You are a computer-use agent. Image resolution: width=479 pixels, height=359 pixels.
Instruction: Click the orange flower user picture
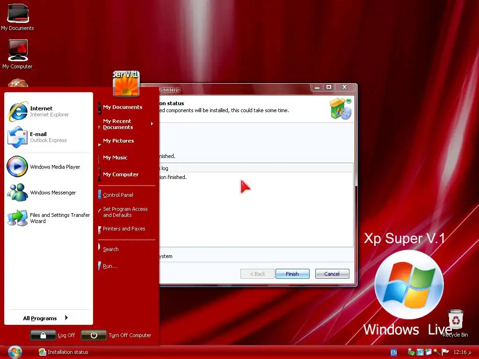tap(126, 84)
